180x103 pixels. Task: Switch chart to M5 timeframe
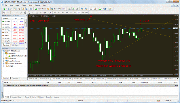pos(59,13)
